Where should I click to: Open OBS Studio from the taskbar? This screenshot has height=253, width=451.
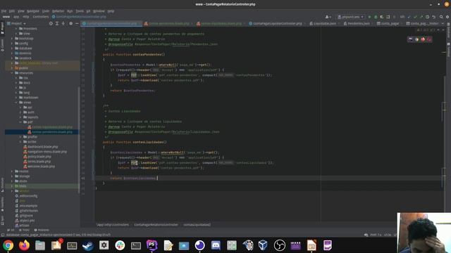(279, 245)
